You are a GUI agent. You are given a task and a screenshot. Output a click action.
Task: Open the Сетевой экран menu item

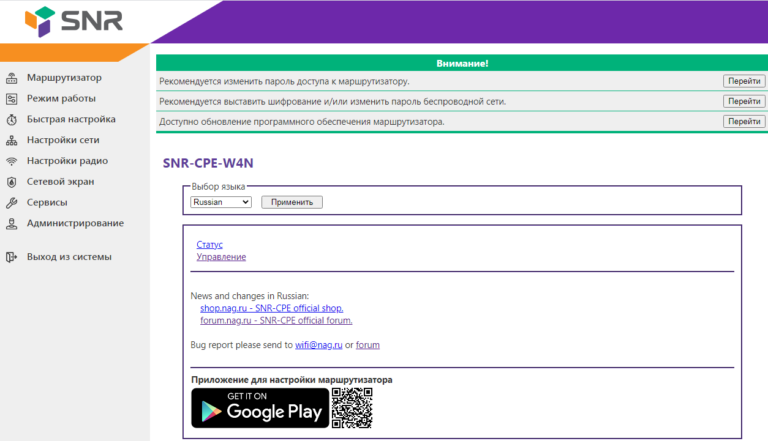(61, 182)
